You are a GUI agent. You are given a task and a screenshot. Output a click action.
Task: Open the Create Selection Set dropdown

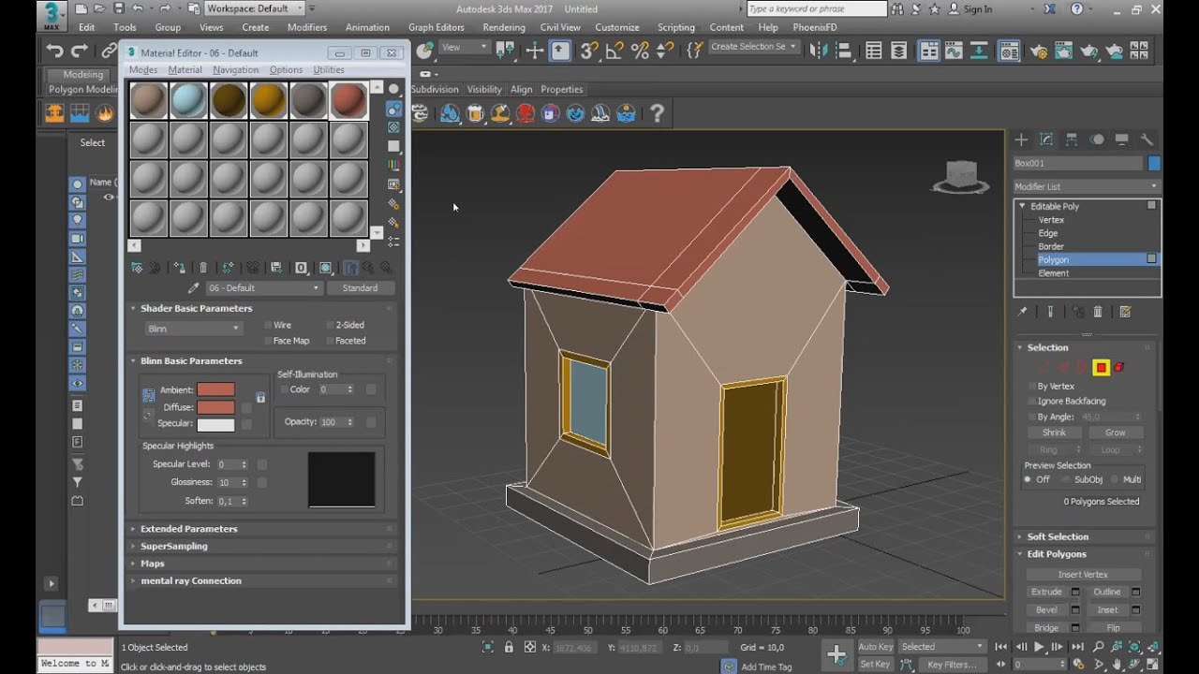[753, 47]
